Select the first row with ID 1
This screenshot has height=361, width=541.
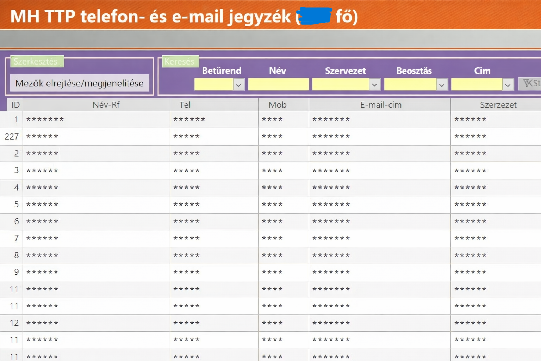point(16,119)
